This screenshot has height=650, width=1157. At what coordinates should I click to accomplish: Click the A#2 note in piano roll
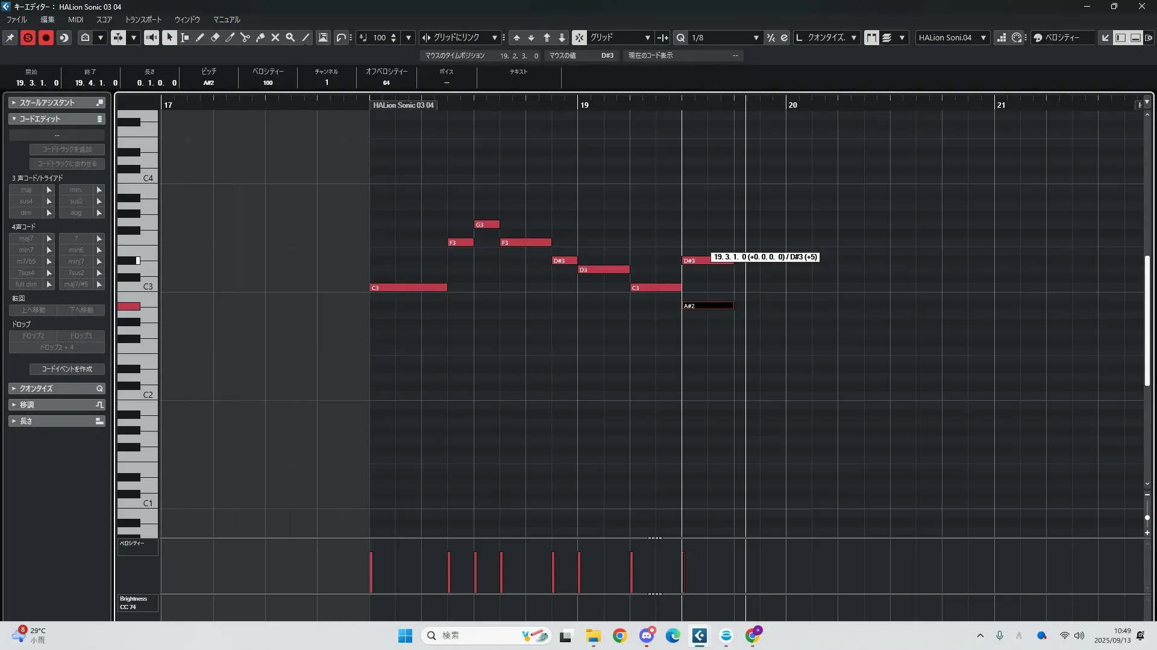[x=707, y=306]
